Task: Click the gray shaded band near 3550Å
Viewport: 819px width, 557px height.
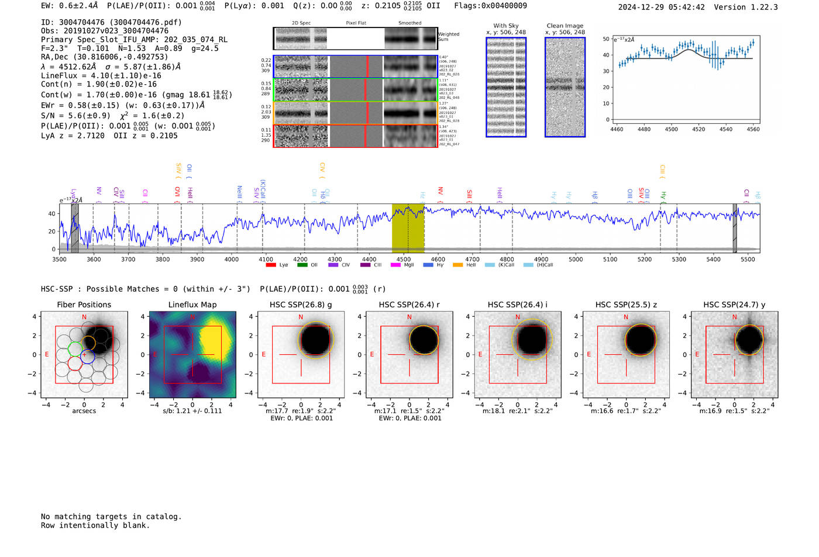Action: [75, 228]
